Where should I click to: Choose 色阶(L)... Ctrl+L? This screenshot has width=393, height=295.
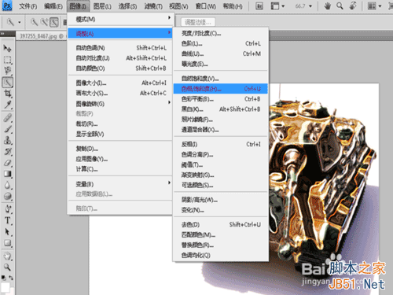[x=221, y=43]
